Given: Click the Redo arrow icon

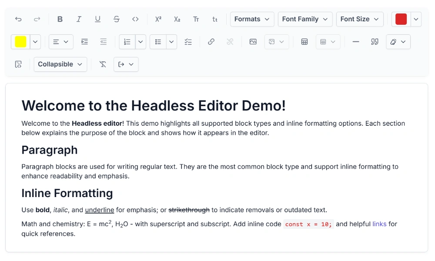Looking at the screenshot, I should coord(37,19).
